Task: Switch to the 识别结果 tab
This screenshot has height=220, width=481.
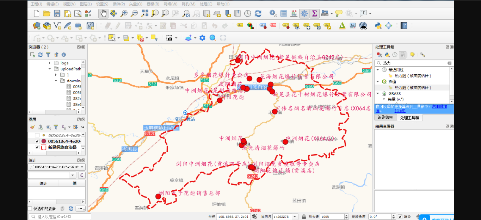Action: [386, 118]
